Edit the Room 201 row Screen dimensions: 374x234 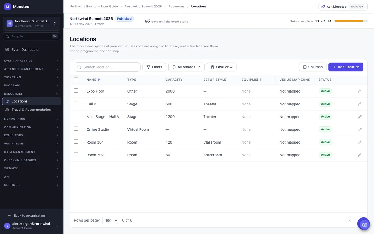click(360, 142)
